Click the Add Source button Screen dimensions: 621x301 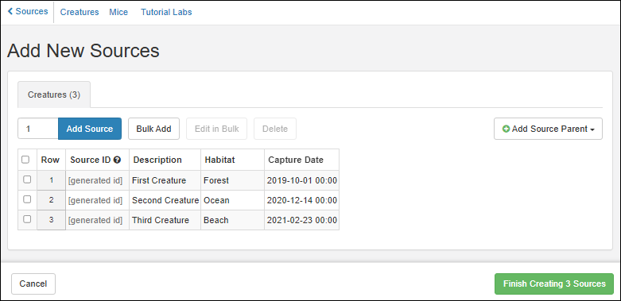point(90,129)
